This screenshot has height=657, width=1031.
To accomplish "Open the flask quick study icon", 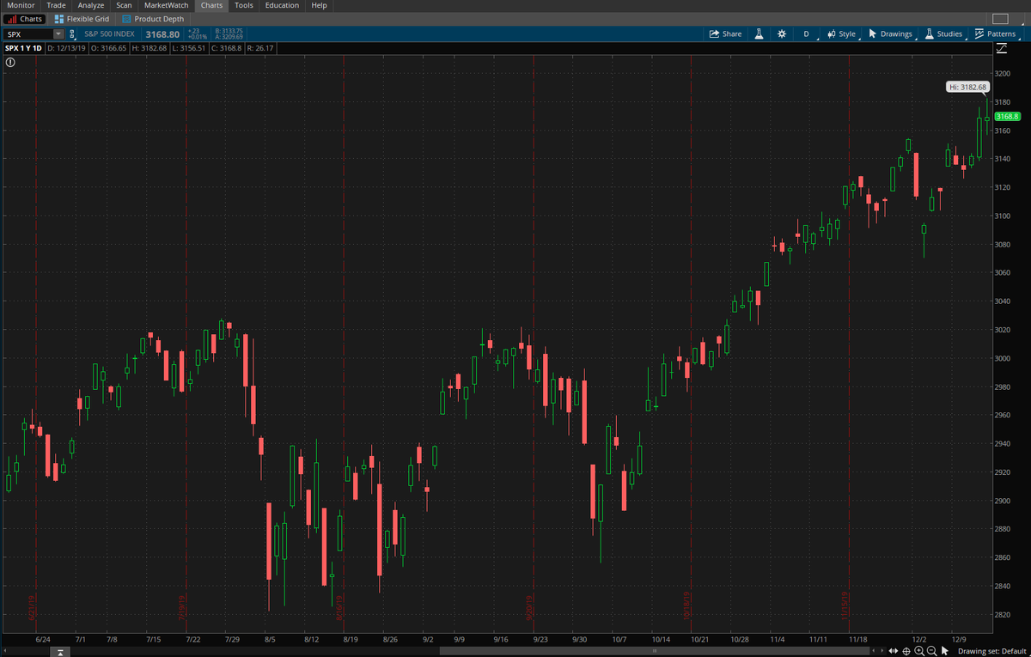I will 760,33.
